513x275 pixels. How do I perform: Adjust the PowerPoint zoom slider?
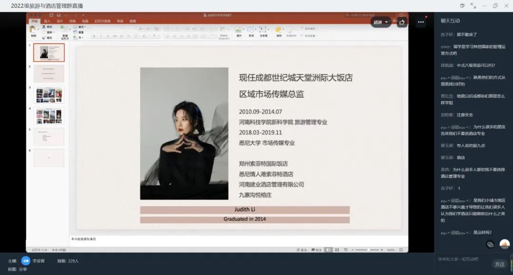point(368,250)
